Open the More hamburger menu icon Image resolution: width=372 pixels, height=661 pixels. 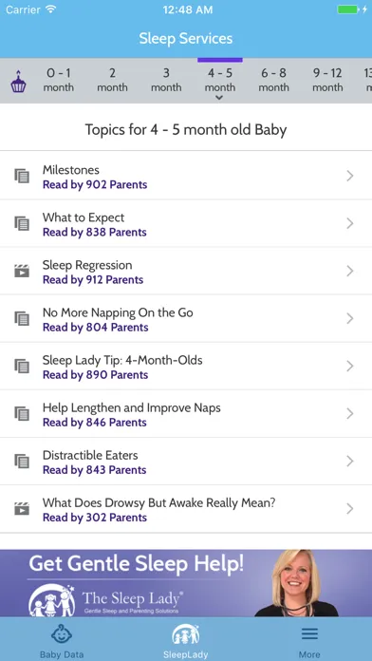pos(309,634)
